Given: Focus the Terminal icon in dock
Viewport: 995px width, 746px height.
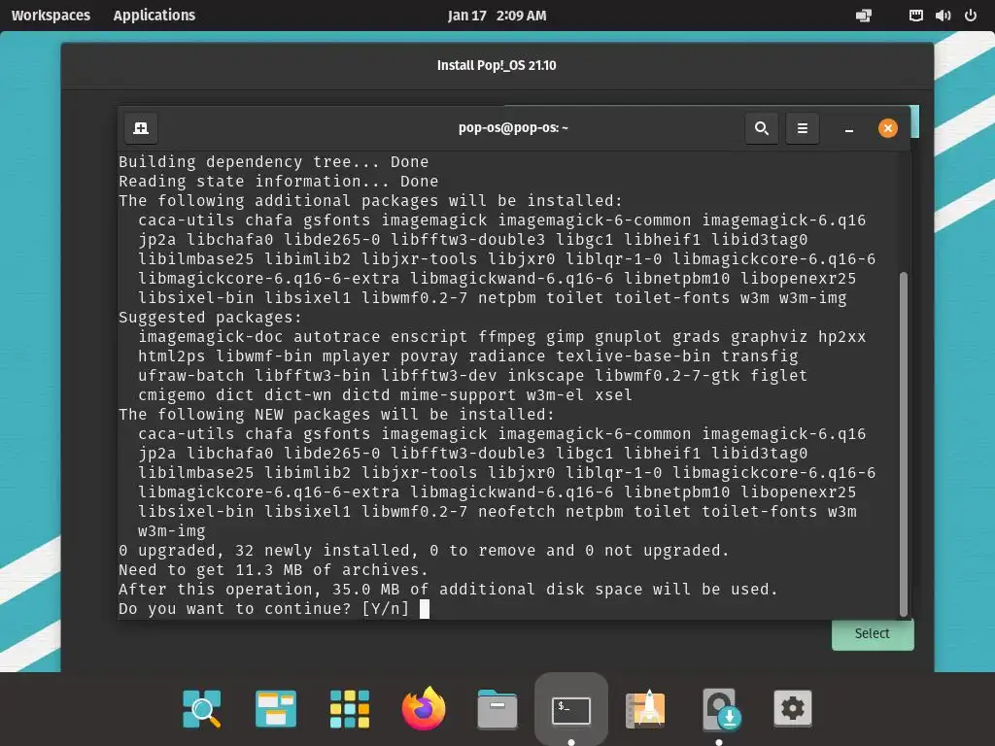Looking at the screenshot, I should click(x=571, y=710).
